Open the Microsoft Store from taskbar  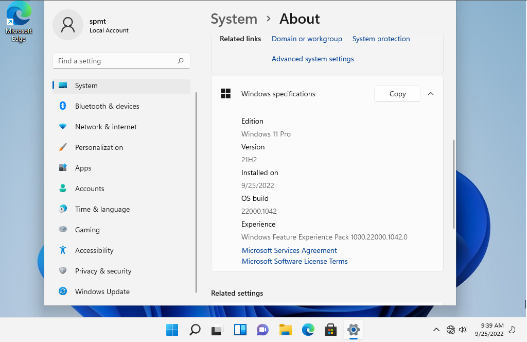(x=330, y=330)
